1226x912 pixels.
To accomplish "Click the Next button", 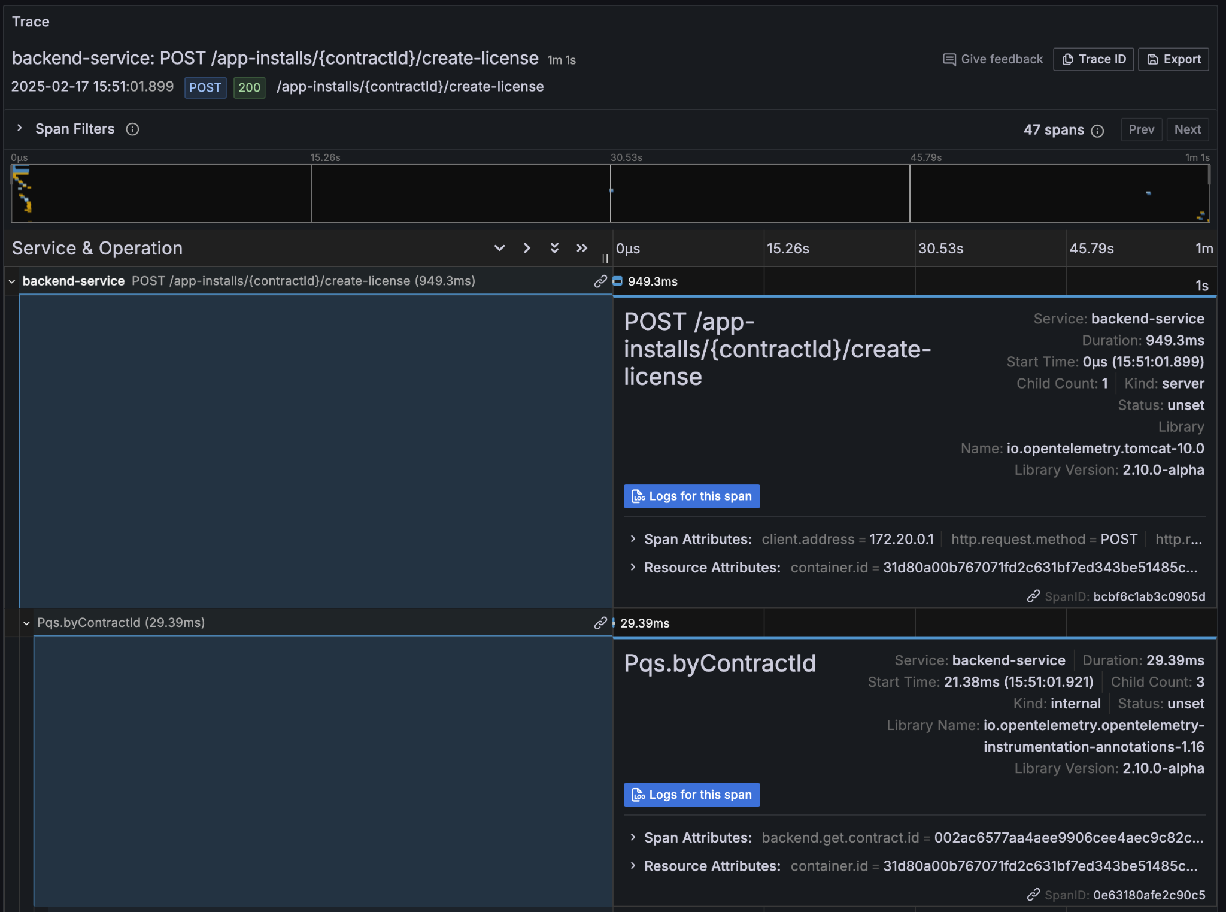I will (x=1188, y=129).
